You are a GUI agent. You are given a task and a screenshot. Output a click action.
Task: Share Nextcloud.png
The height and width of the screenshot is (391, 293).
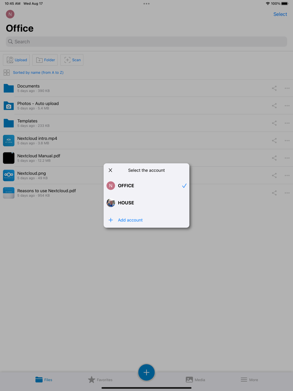coord(274,175)
